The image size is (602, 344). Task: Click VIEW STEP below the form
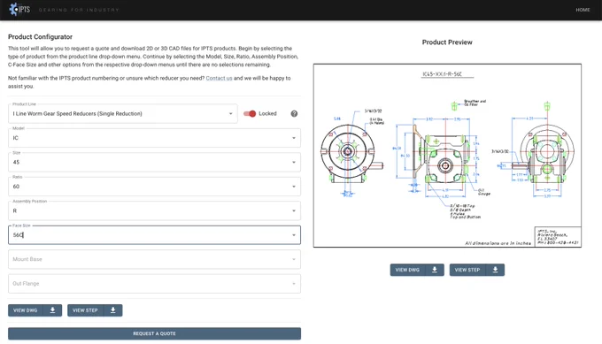pyautogui.click(x=85, y=310)
